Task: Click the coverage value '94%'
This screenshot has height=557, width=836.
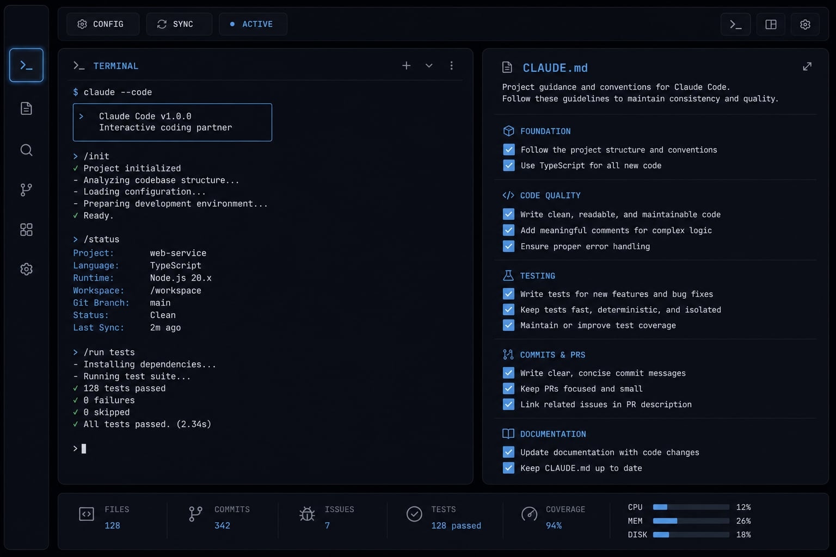Action: click(x=554, y=525)
